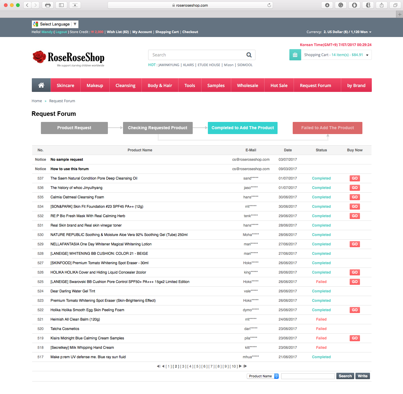The image size is (403, 394).
Task: Click GO for Klairs Midnight Blue Samples
Action: pos(355,338)
